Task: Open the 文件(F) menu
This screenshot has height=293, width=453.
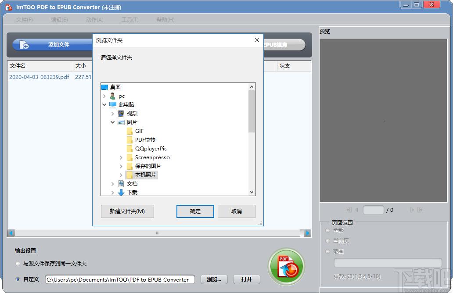Action: [24, 19]
